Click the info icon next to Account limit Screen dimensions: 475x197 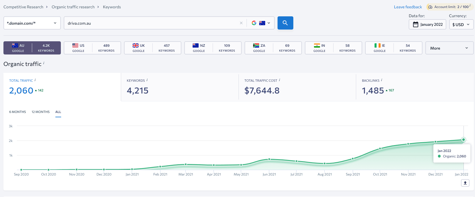pos(470,5)
